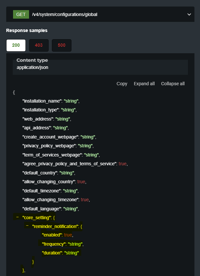Select the 200 response tab

coord(16,45)
